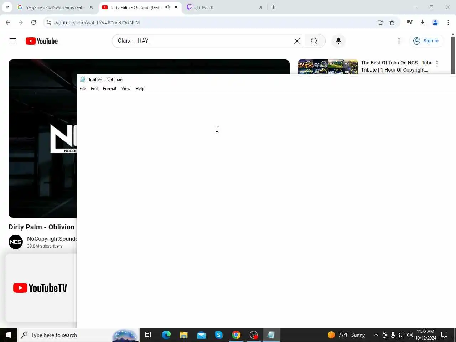The image size is (456, 342).
Task: Open Chrome media controls icon
Action: (410, 22)
